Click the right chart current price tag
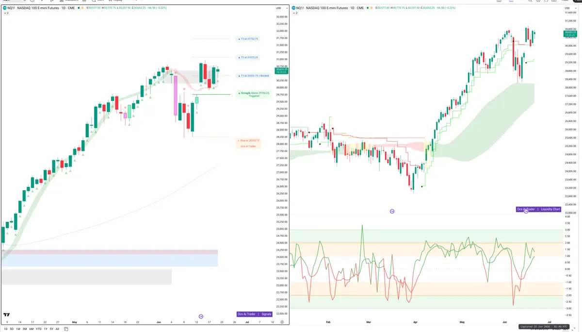This screenshot has height=332, width=582. click(570, 33)
